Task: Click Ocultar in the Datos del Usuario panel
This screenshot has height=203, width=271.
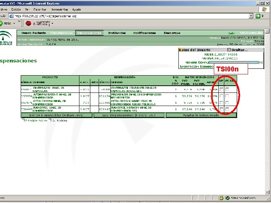Action: pos(239,50)
